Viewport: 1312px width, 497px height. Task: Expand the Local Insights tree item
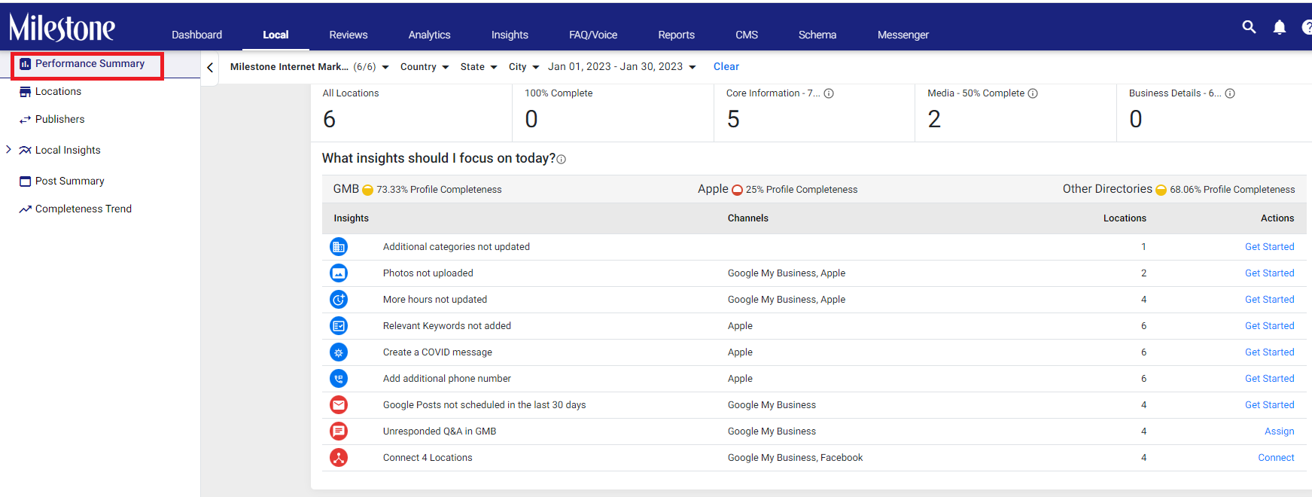9,150
